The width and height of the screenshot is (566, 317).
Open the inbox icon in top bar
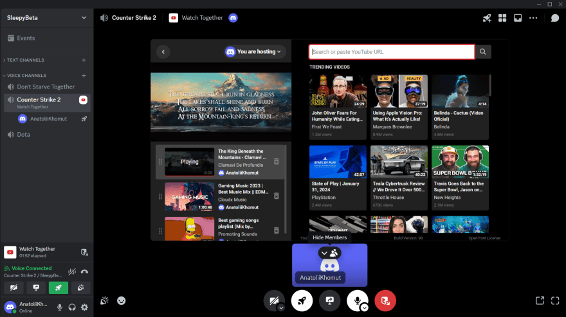coord(516,18)
